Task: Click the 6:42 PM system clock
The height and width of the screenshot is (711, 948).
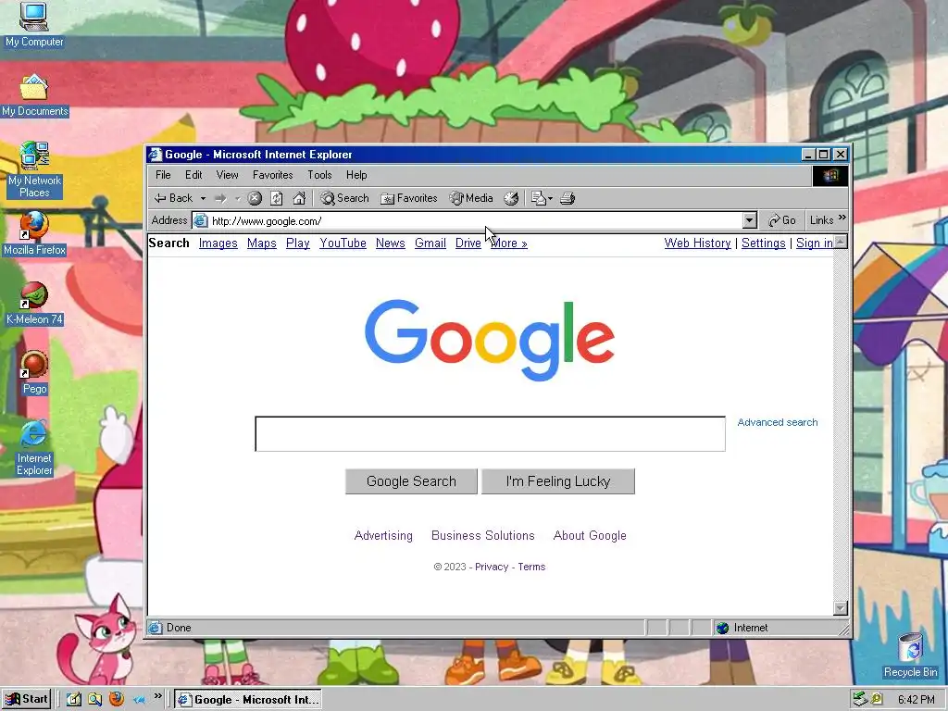Action: (x=916, y=700)
